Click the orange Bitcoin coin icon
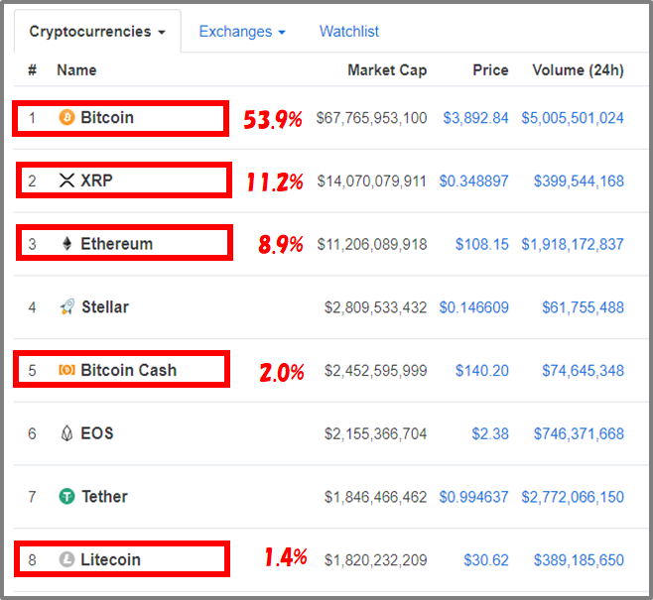Image resolution: width=653 pixels, height=600 pixels. [x=66, y=117]
